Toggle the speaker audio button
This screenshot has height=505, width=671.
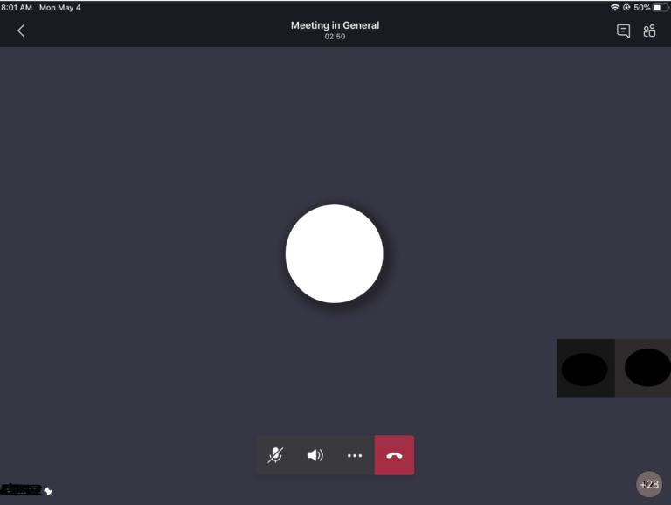315,455
